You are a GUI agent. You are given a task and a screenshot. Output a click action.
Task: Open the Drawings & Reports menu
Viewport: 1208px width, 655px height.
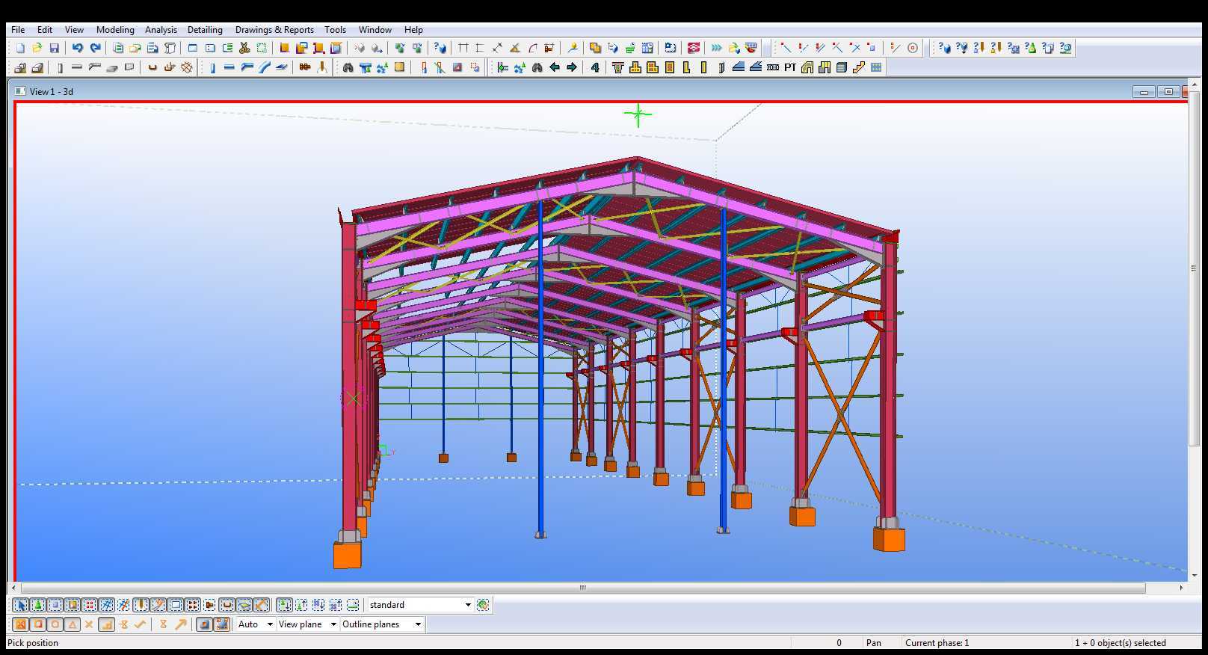point(274,30)
